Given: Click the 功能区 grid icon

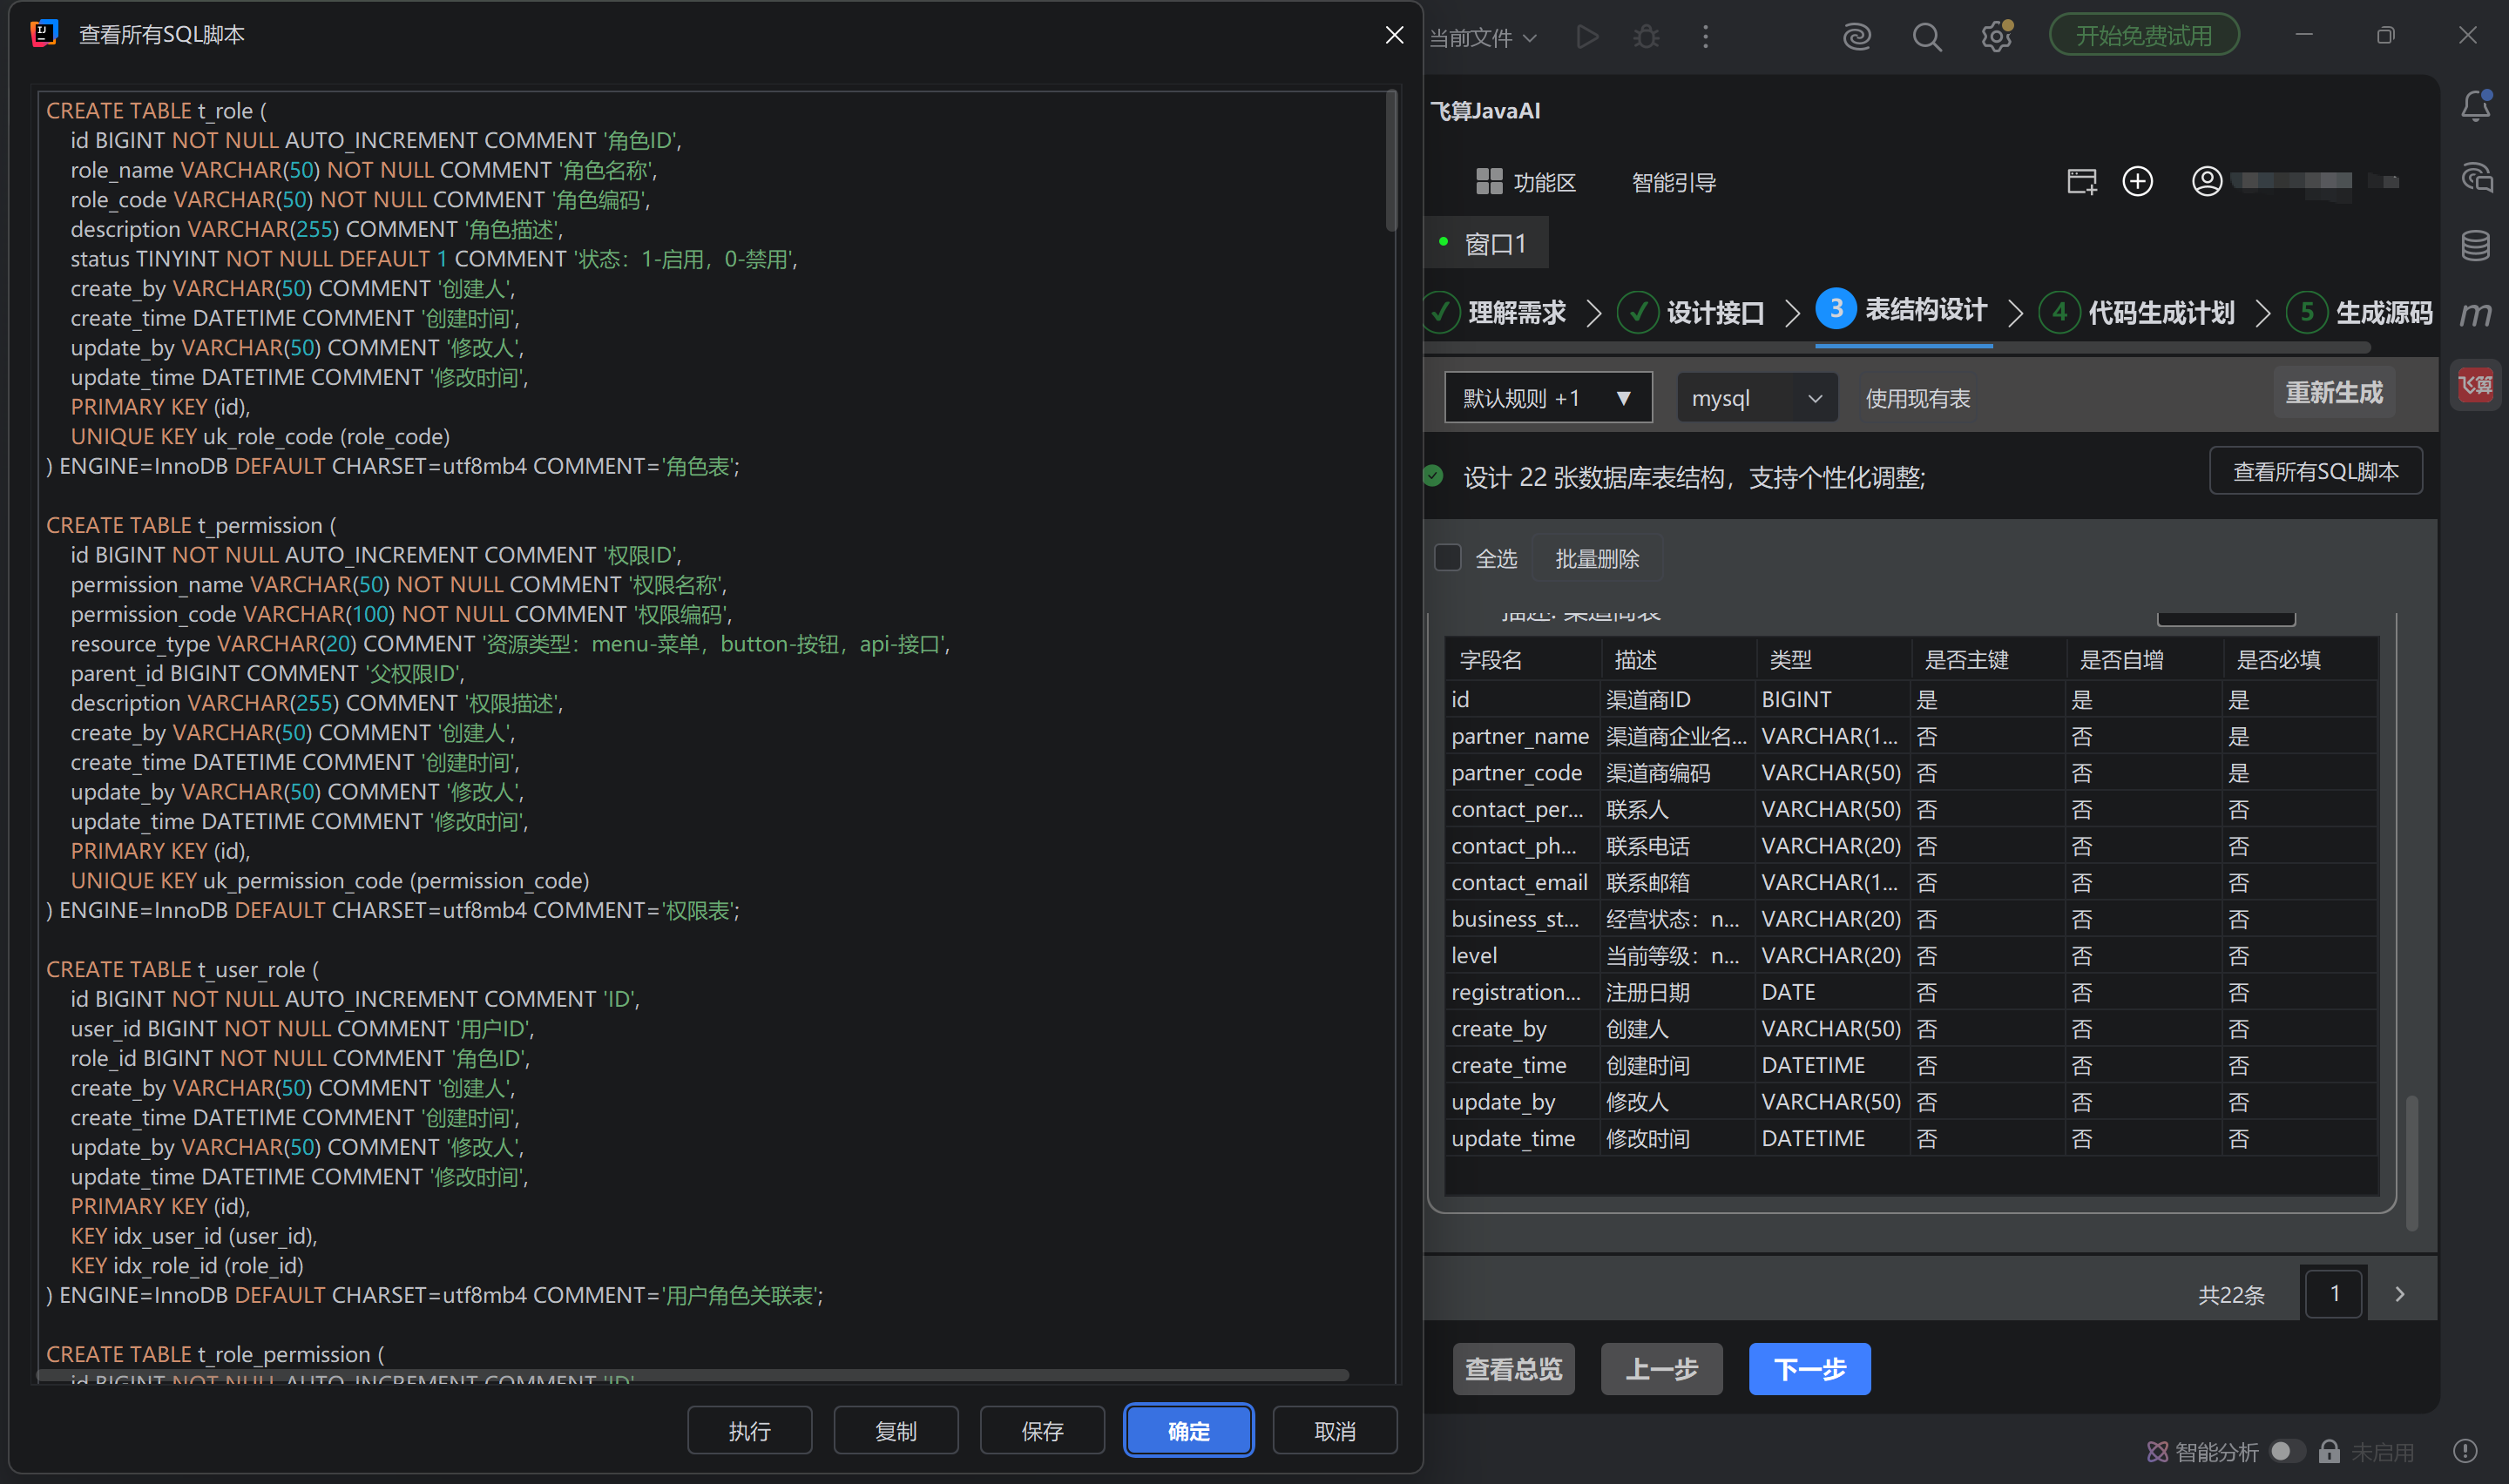Looking at the screenshot, I should click(x=1489, y=182).
